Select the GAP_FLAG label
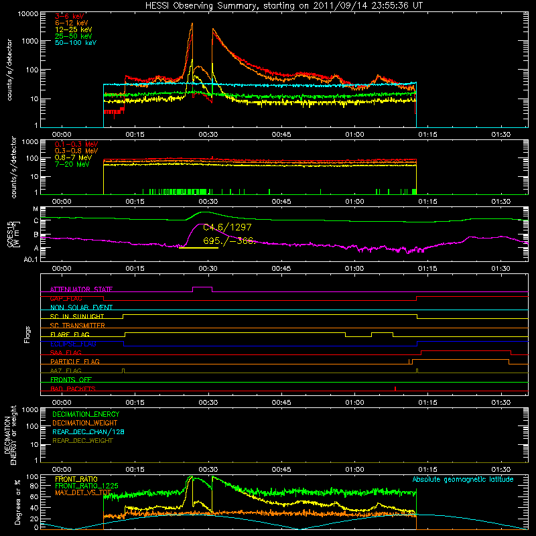 point(66,298)
